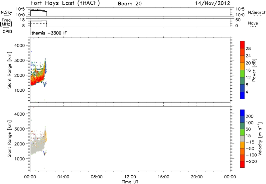
Task: Click the '16' tick on Power colorbar
Action: (248, 70)
